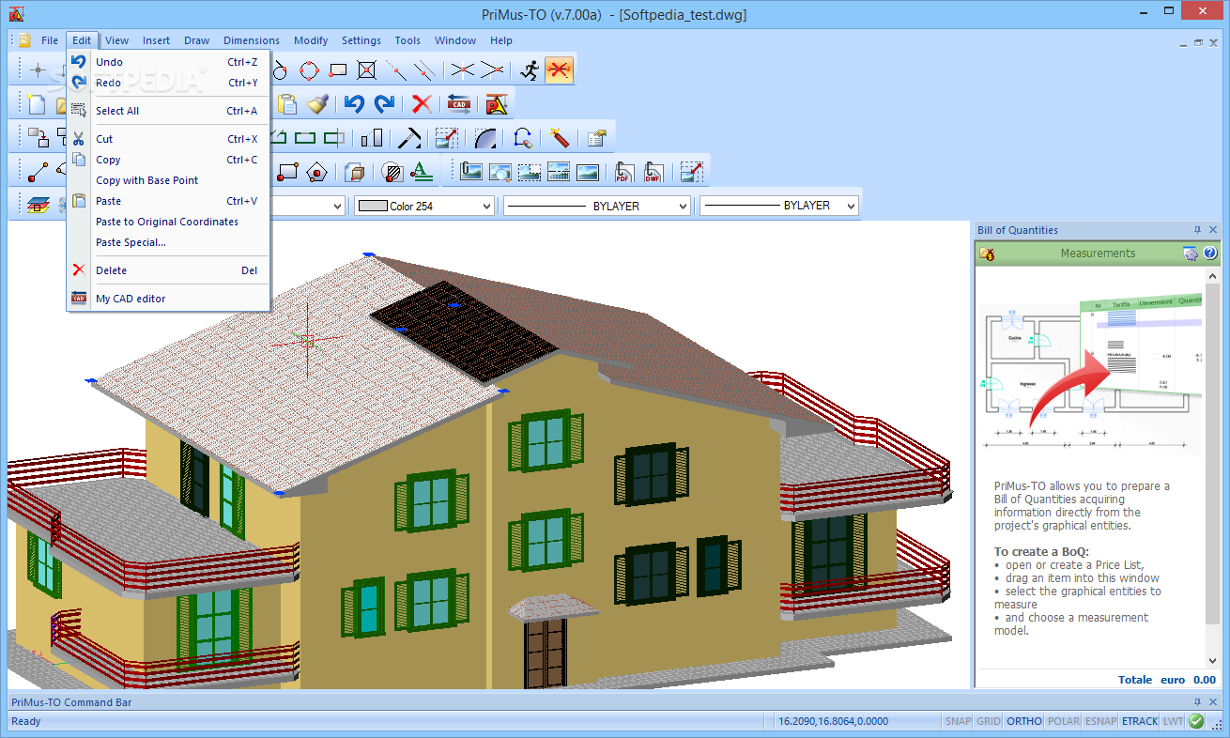
Task: Pin the Bill of Quantities panel
Action: pyautogui.click(x=1197, y=230)
